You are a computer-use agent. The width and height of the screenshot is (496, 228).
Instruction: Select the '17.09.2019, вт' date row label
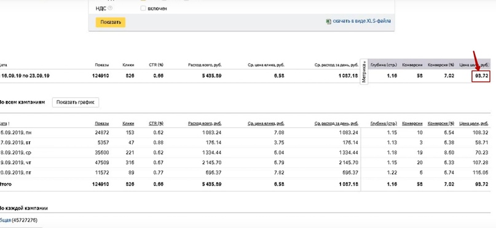(x=15, y=143)
